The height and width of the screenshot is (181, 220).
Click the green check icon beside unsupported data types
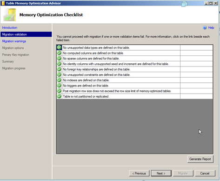[x=59, y=47]
